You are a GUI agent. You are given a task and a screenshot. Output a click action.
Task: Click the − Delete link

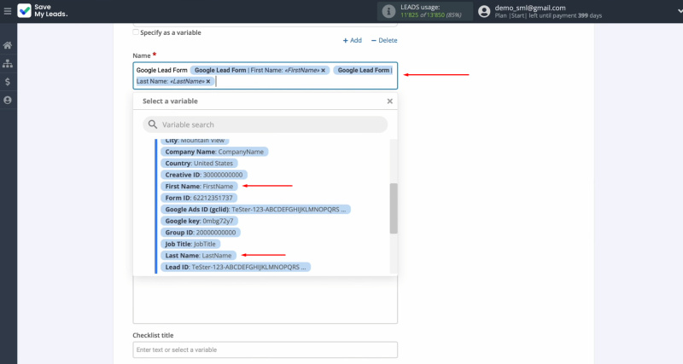[x=384, y=40]
